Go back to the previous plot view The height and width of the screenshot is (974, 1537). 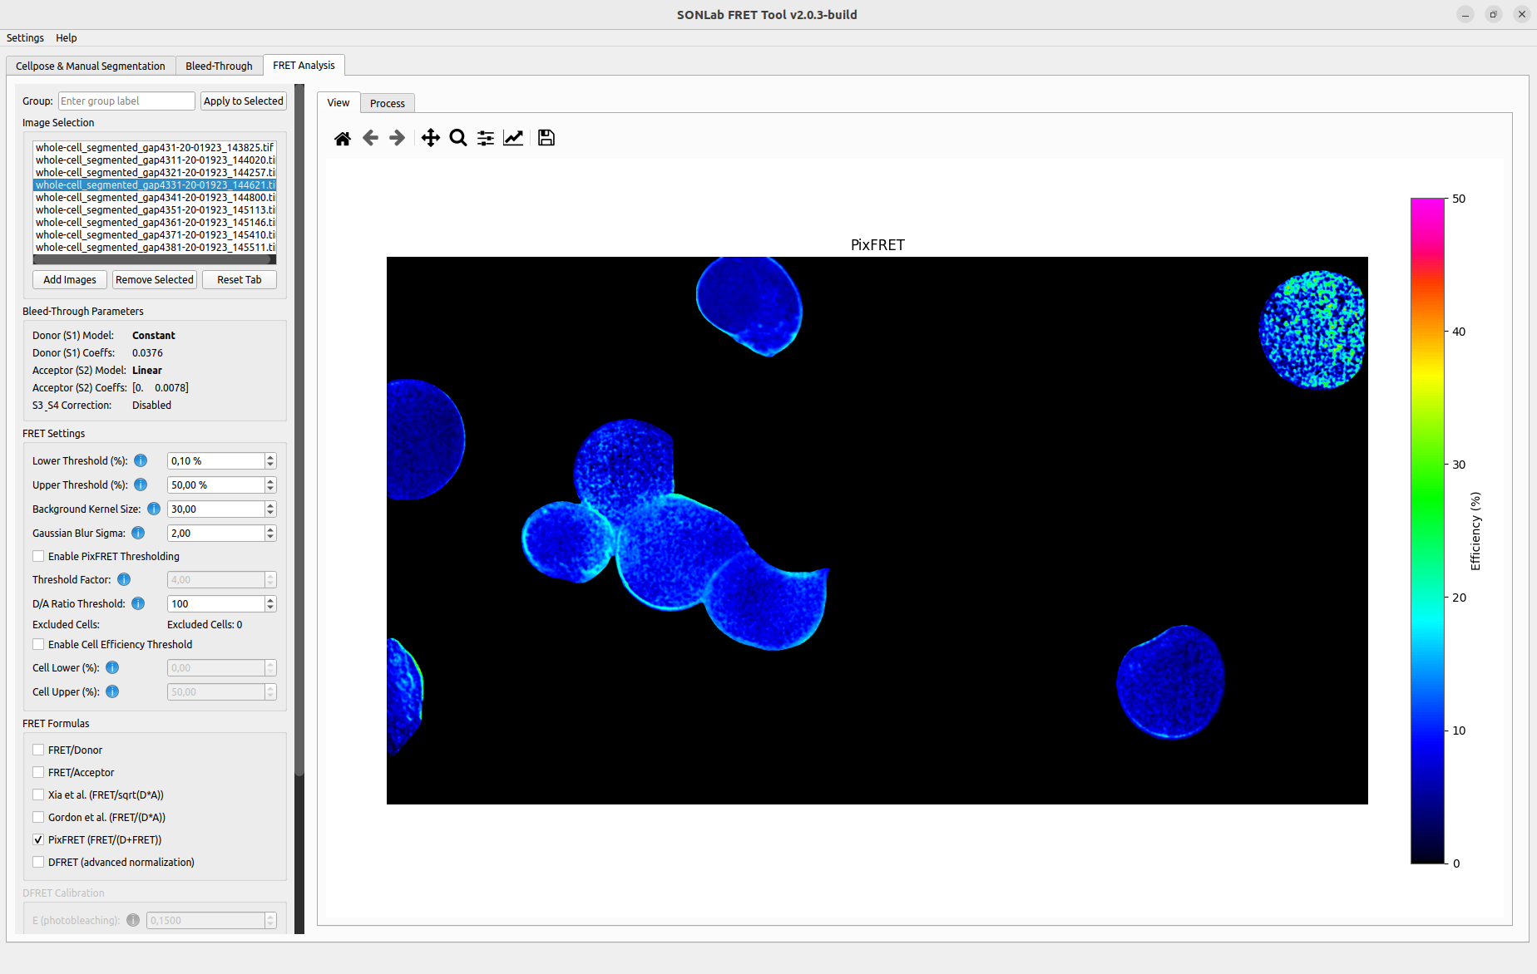pos(370,138)
